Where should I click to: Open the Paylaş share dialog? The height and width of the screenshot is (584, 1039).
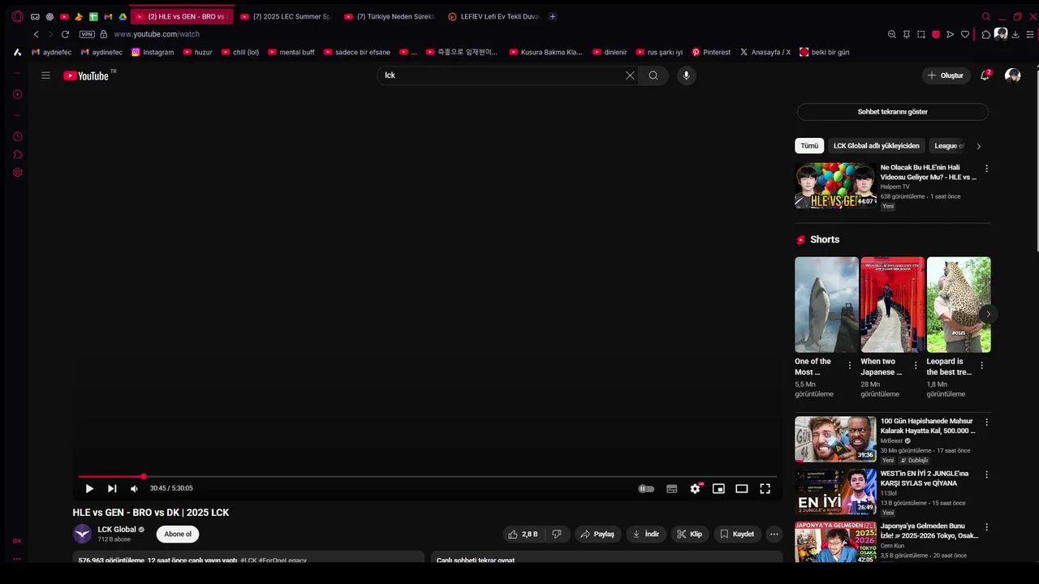coord(597,535)
